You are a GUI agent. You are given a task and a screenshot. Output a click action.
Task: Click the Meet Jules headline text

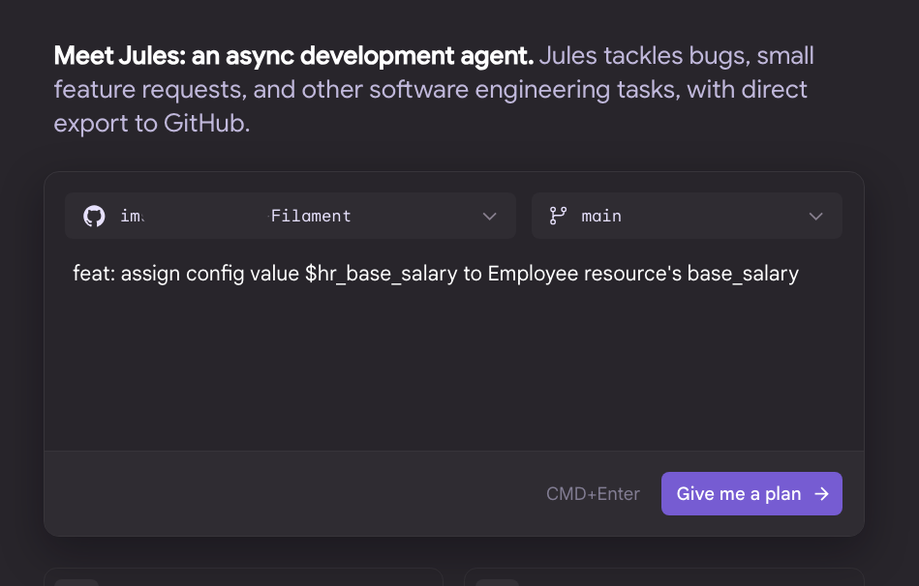tap(293, 56)
